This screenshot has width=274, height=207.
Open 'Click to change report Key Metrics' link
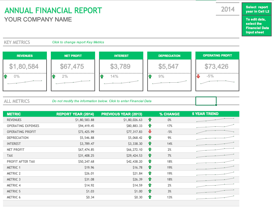tap(78, 42)
